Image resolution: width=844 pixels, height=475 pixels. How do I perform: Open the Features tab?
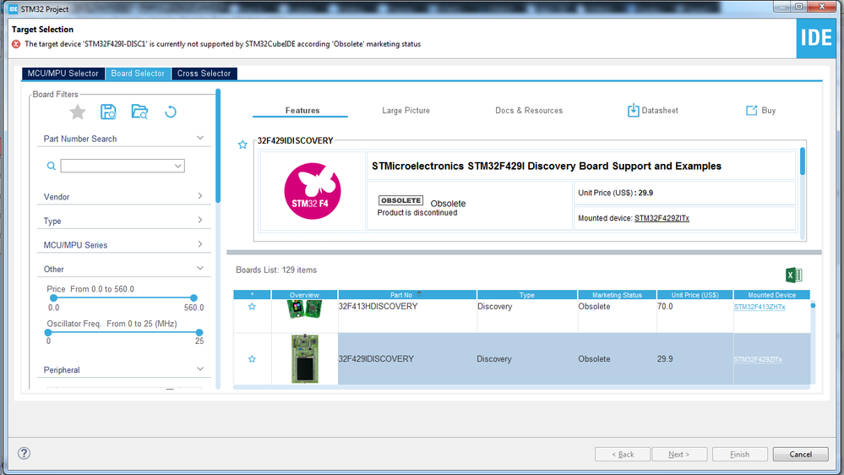point(302,111)
